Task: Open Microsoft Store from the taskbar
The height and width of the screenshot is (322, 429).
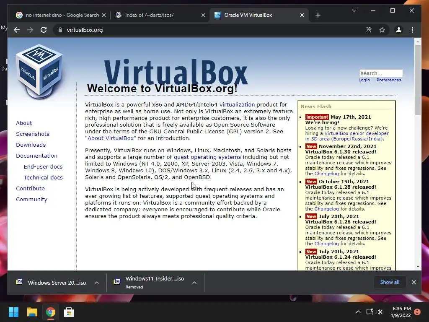Action: point(69,312)
